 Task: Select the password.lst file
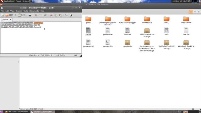click(x=88, y=43)
